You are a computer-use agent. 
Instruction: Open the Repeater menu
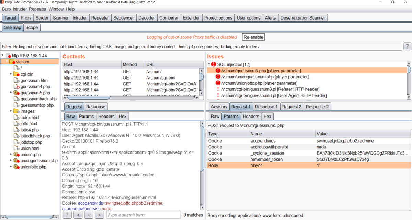tap(38, 9)
